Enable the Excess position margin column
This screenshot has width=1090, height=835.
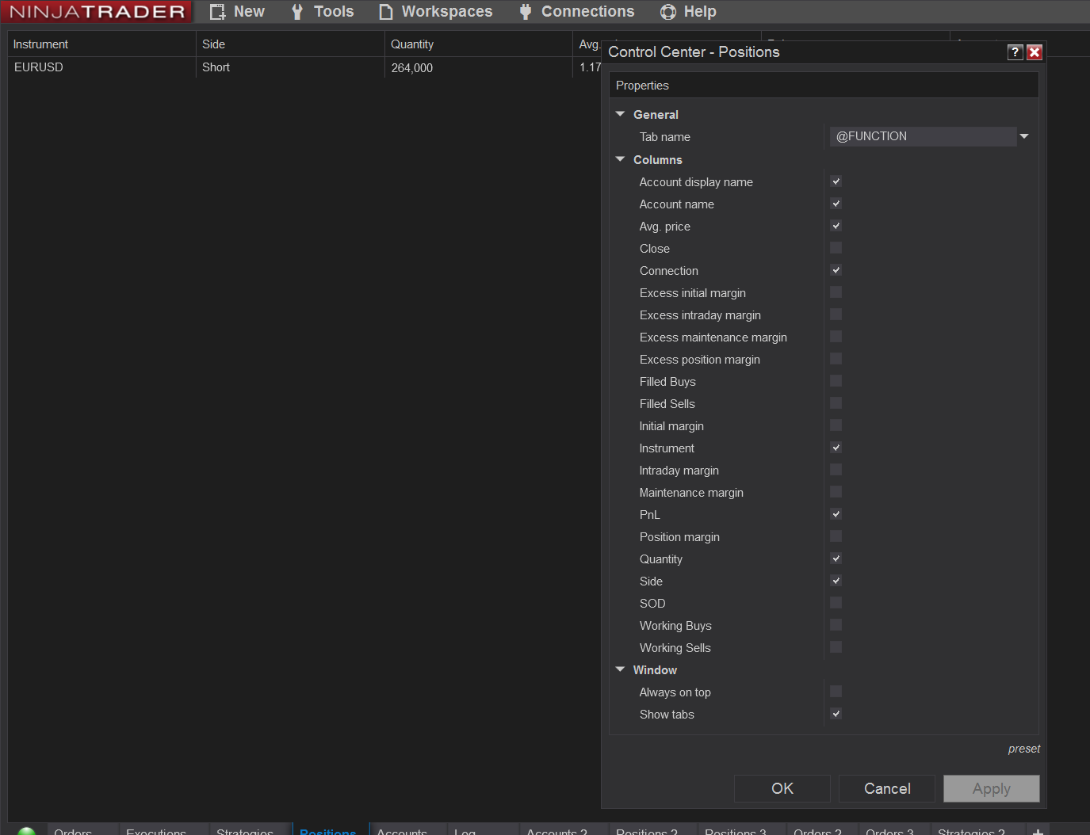point(836,359)
